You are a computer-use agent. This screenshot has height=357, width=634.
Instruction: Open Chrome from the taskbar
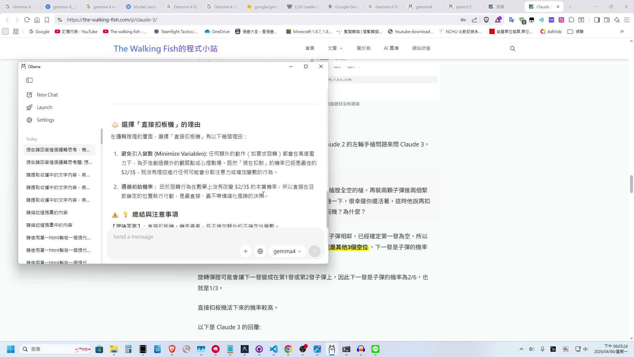tap(288, 349)
